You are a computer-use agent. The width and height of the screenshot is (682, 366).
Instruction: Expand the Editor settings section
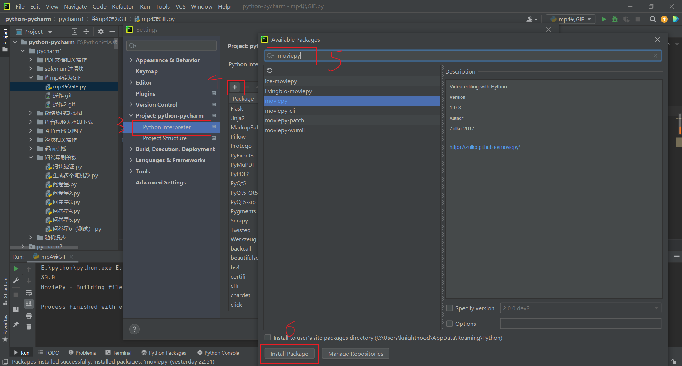131,82
